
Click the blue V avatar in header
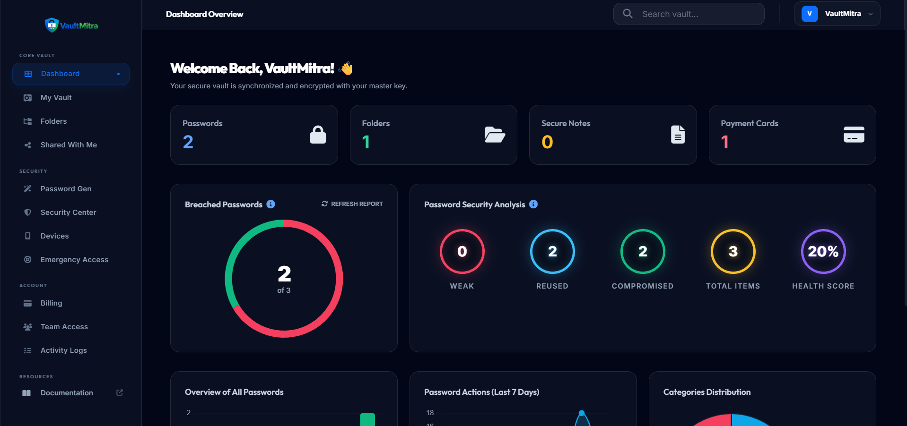(x=810, y=14)
